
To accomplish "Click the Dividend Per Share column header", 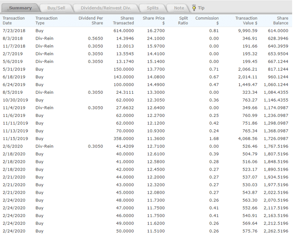I will 90,20.
